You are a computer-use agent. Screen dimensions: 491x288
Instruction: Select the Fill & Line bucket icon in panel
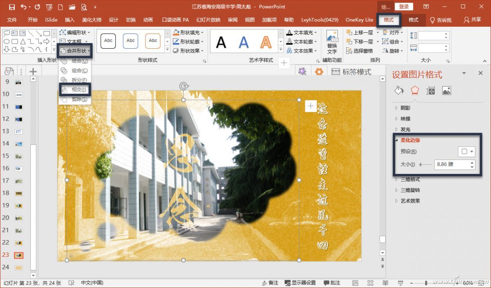[399, 90]
